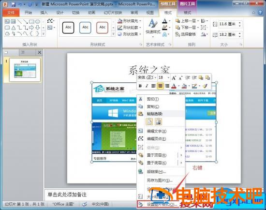Click Send Backward icon in mini toolbar
Screen dimensions: 266x210
207,77
